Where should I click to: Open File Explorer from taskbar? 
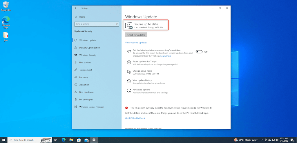click(x=71, y=140)
